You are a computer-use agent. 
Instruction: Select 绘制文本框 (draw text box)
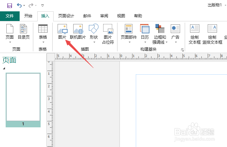(195, 34)
